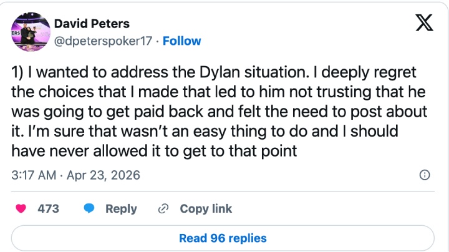Open the Twitter info circle icon
This screenshot has width=449, height=252.
pos(425,175)
